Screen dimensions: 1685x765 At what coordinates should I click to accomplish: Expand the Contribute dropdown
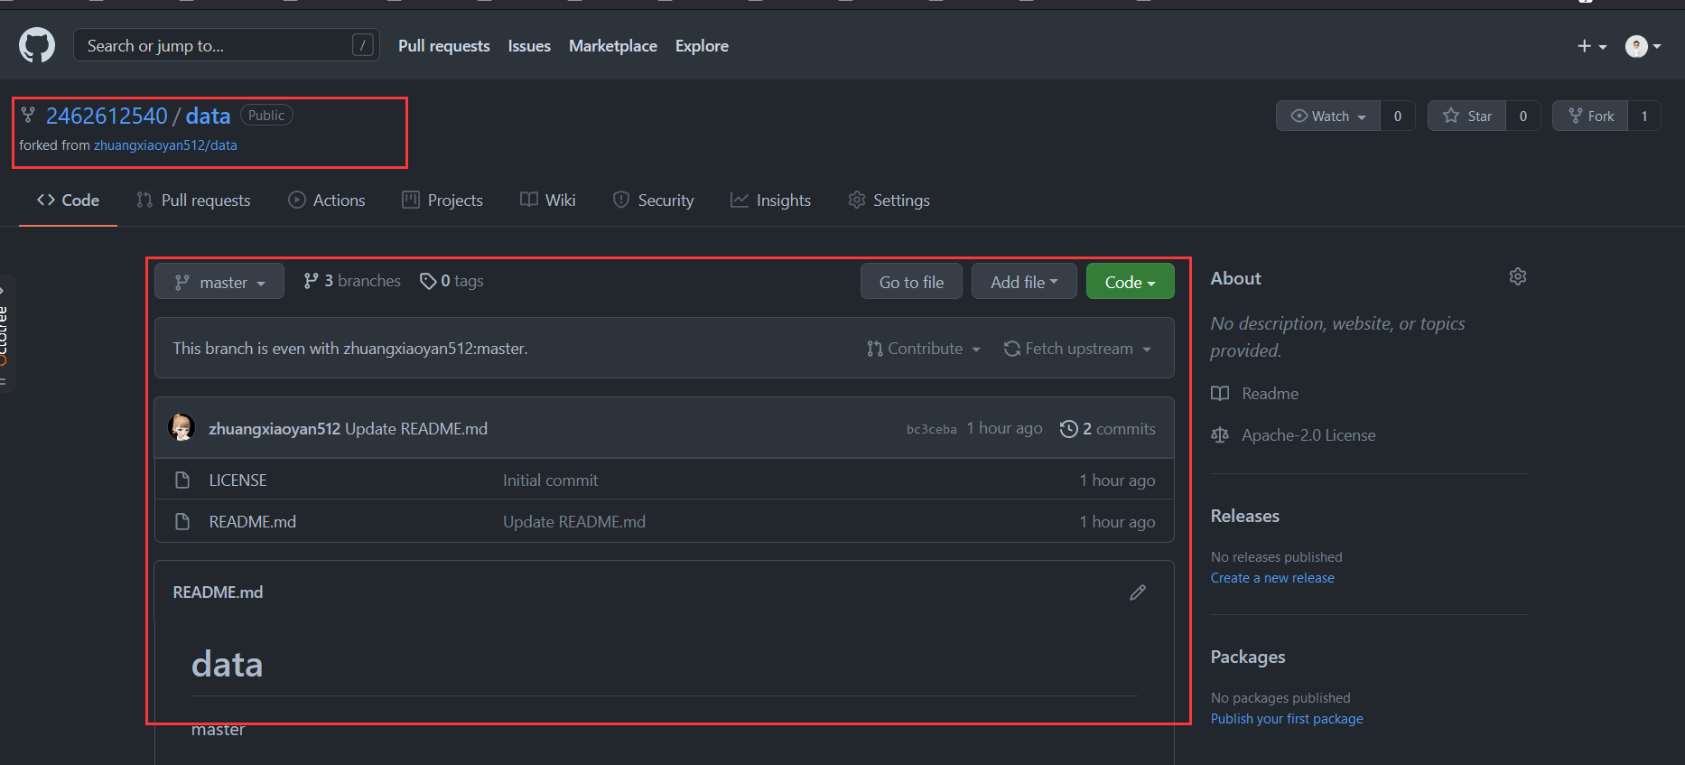pyautogui.click(x=923, y=349)
